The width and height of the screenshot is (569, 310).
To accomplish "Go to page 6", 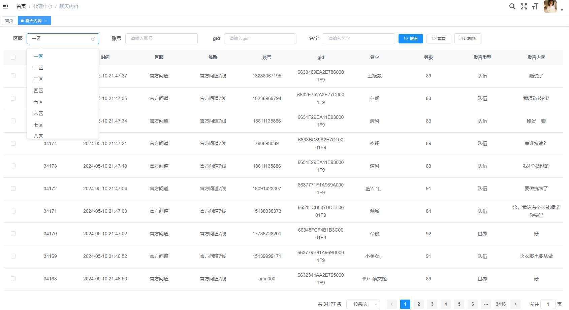I will tap(473, 304).
